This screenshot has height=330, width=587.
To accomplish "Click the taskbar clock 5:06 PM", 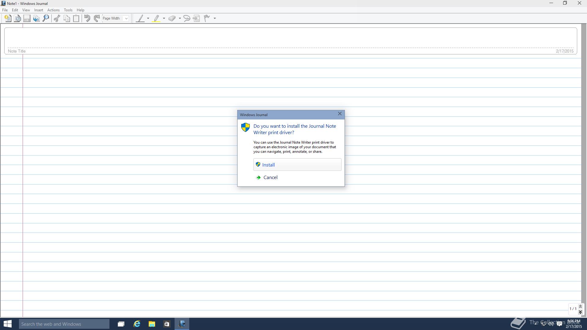I will 574,321.
